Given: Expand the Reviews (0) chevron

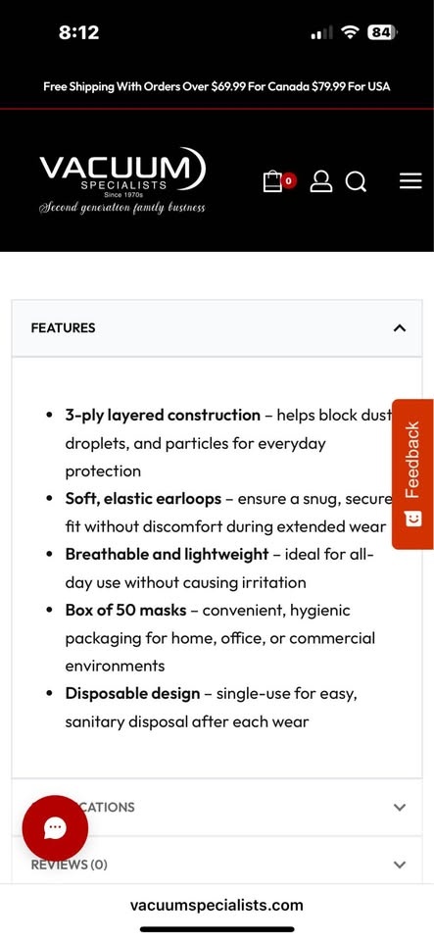Looking at the screenshot, I should click(x=400, y=865).
